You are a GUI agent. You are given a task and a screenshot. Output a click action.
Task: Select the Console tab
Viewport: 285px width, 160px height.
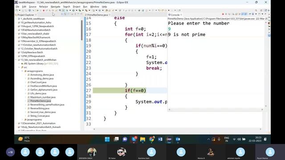[x=175, y=15]
